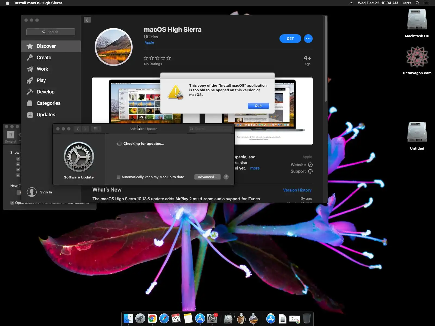Image resolution: width=435 pixels, height=326 pixels.
Task: Show all preferences with the grid icon
Action: tap(96, 129)
